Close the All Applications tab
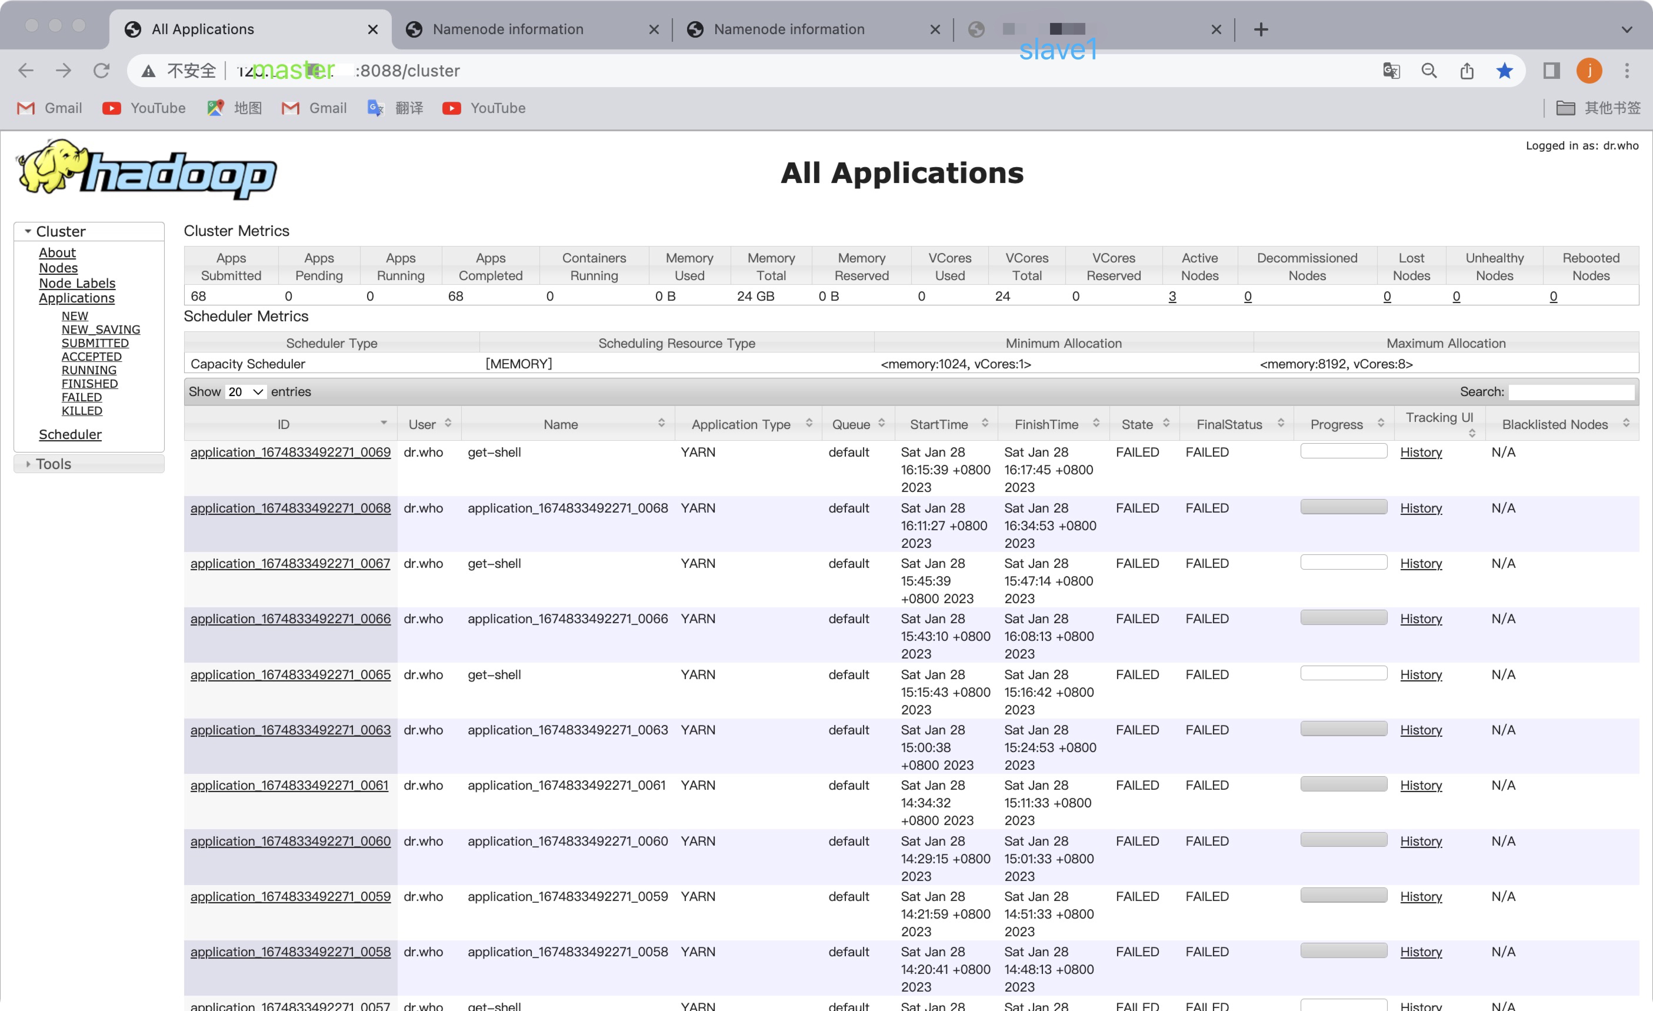 click(373, 29)
